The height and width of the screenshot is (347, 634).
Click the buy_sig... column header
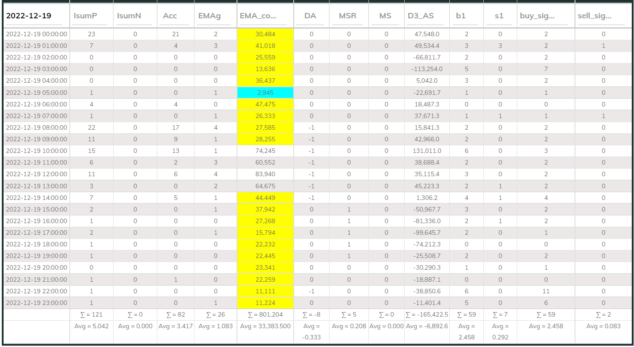pyautogui.click(x=537, y=16)
